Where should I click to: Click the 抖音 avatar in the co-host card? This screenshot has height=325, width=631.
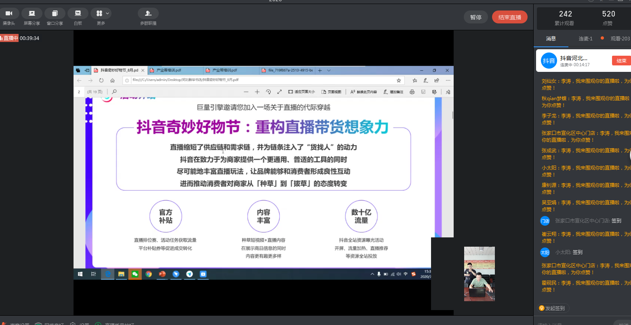[x=549, y=61]
